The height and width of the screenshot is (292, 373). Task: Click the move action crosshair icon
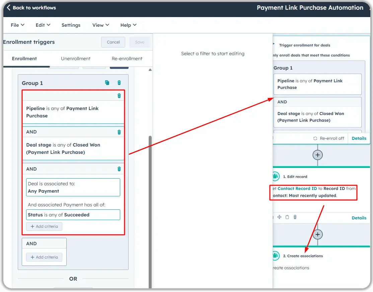pos(279,217)
